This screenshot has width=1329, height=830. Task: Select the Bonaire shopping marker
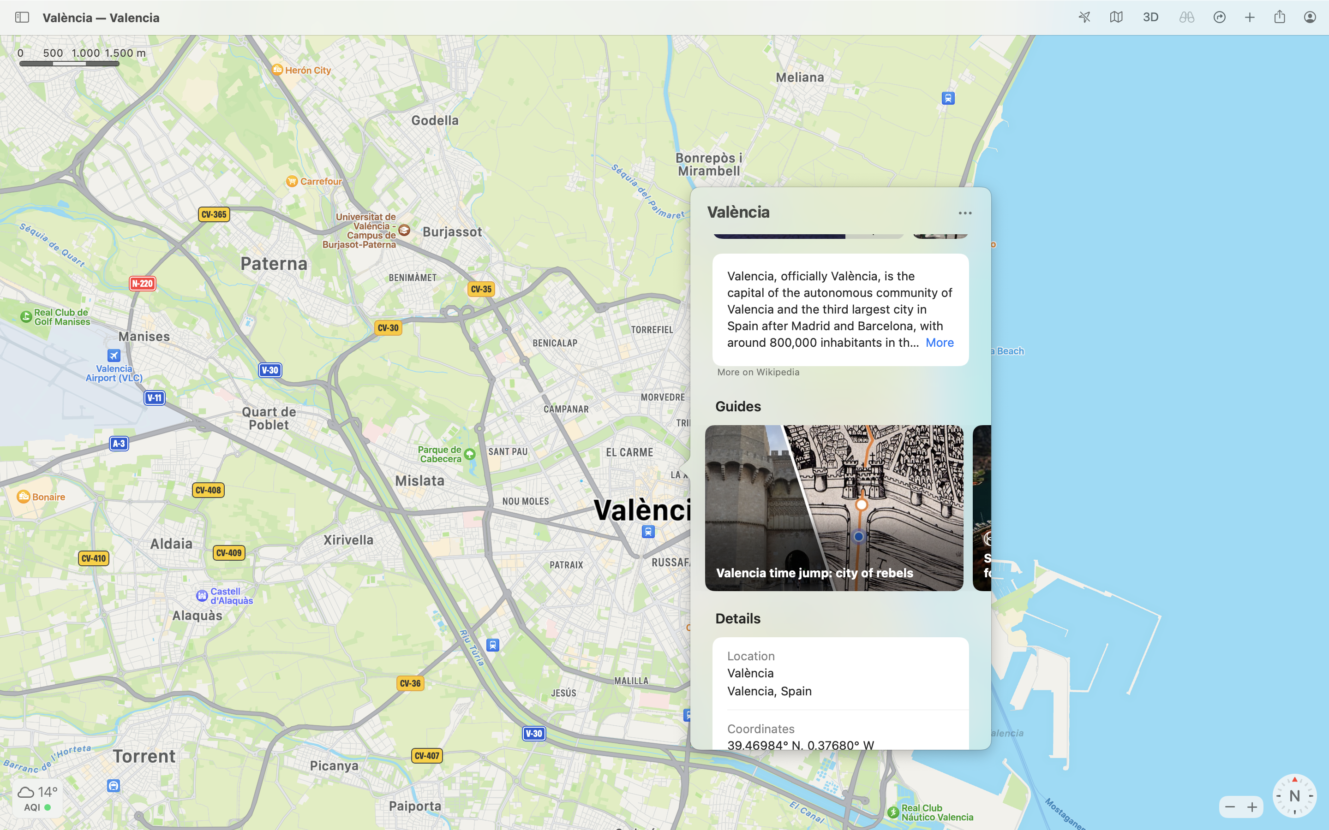(23, 497)
